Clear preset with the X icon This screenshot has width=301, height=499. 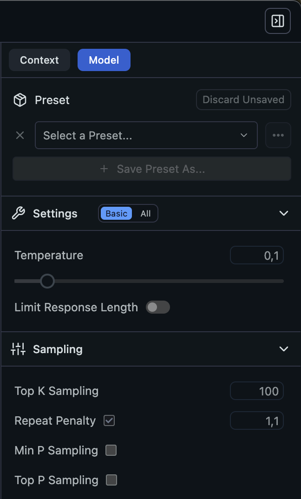(20, 135)
